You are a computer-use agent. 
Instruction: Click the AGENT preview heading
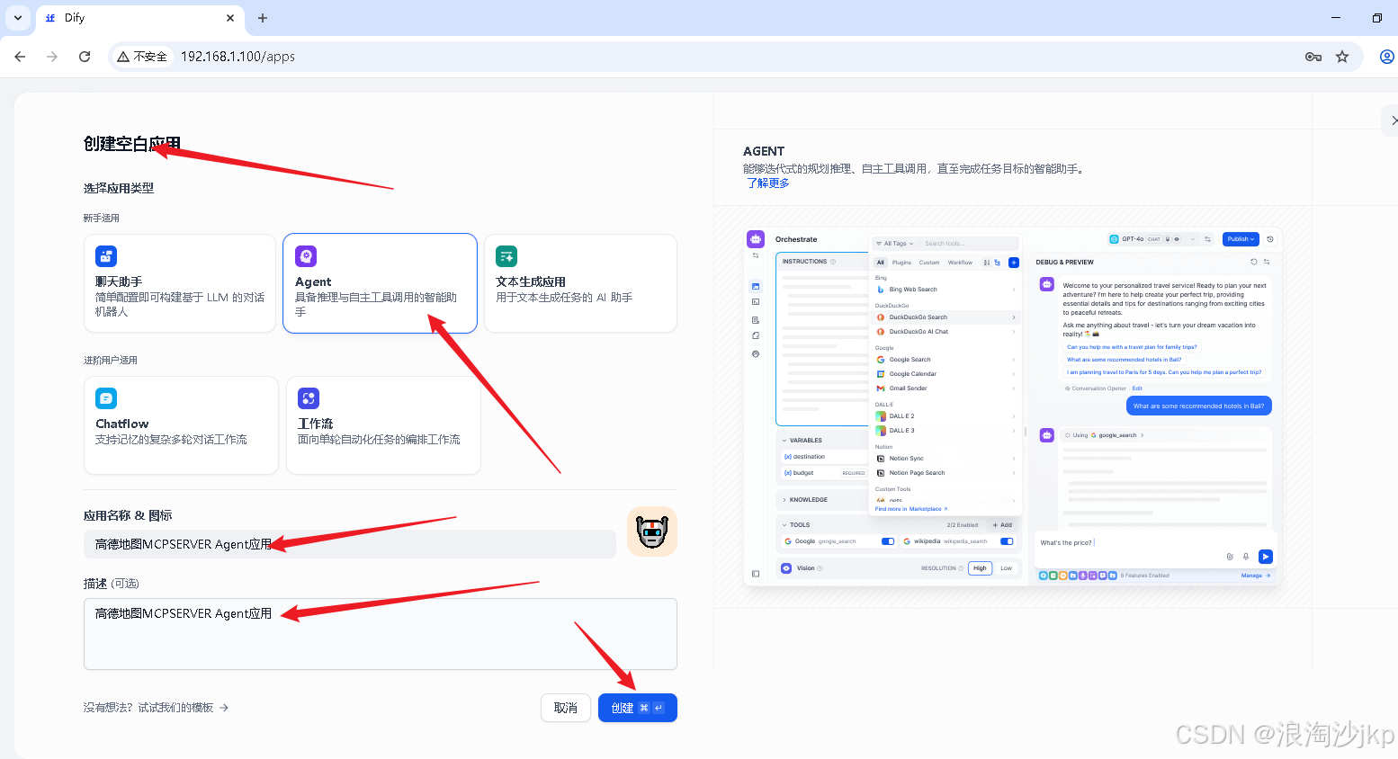tap(764, 151)
